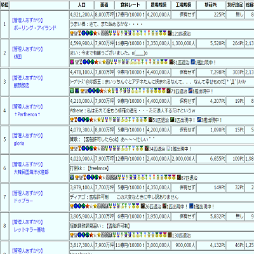Image resolution: width=254 pixels, height=254 pixels.
Task: Click the 面積 column header
Action: [x=104, y=5]
